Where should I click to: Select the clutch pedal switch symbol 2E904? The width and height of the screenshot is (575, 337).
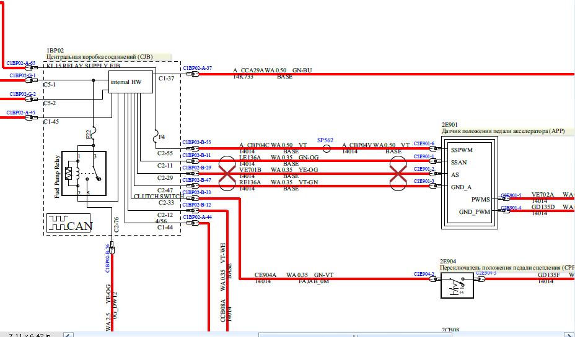click(x=457, y=284)
